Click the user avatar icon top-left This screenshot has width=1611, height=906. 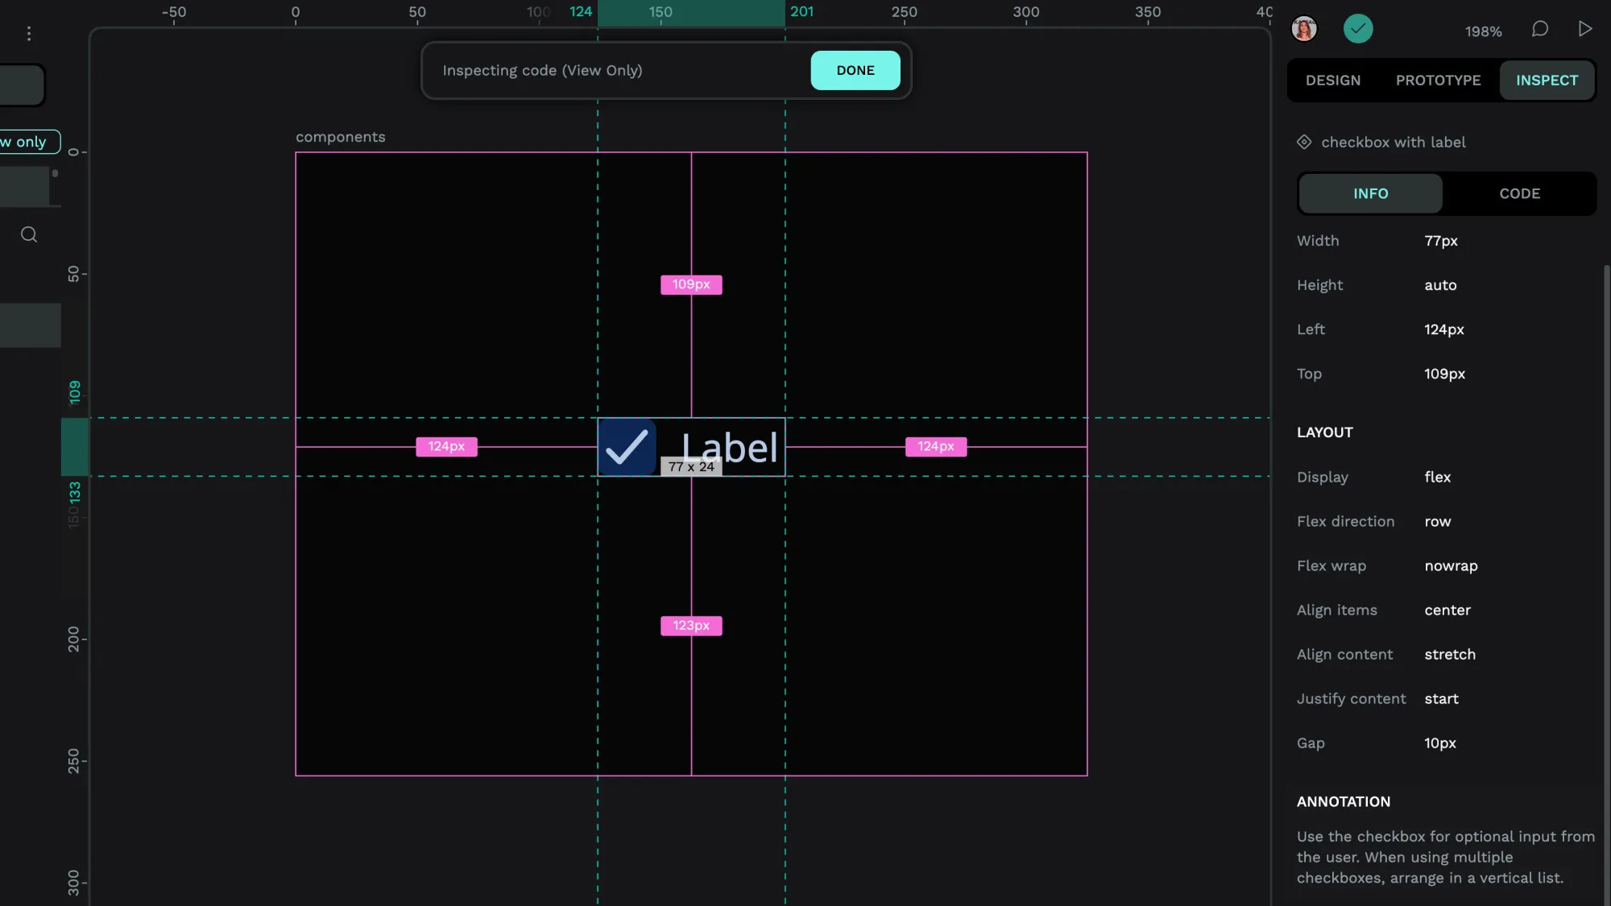point(1303,29)
